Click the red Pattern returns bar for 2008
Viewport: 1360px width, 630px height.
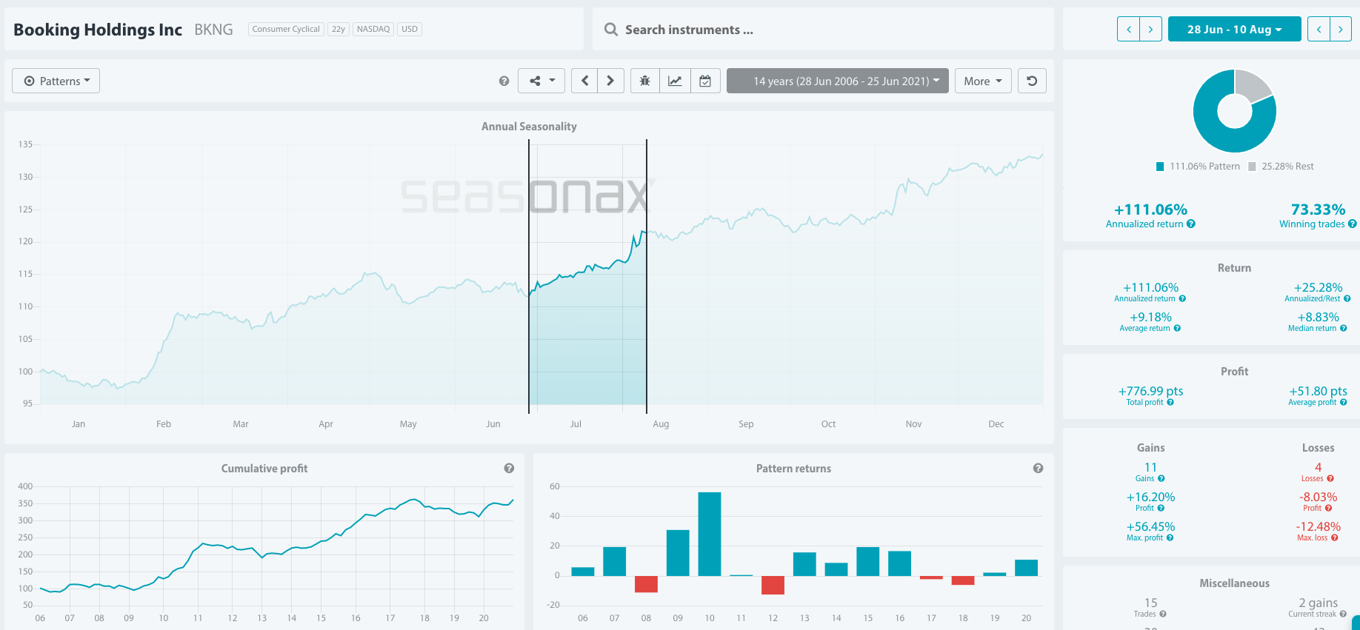(646, 584)
